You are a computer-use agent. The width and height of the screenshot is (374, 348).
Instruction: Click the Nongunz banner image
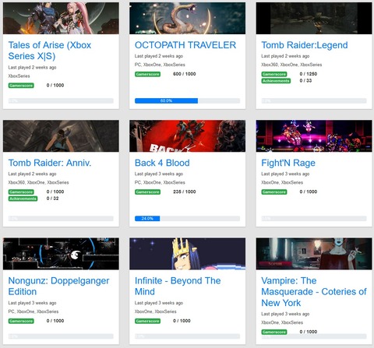61,254
